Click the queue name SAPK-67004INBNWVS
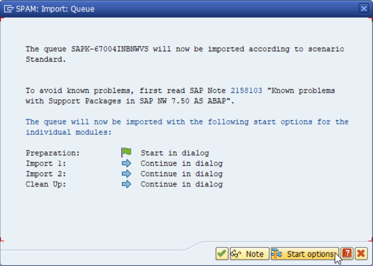 coord(110,49)
